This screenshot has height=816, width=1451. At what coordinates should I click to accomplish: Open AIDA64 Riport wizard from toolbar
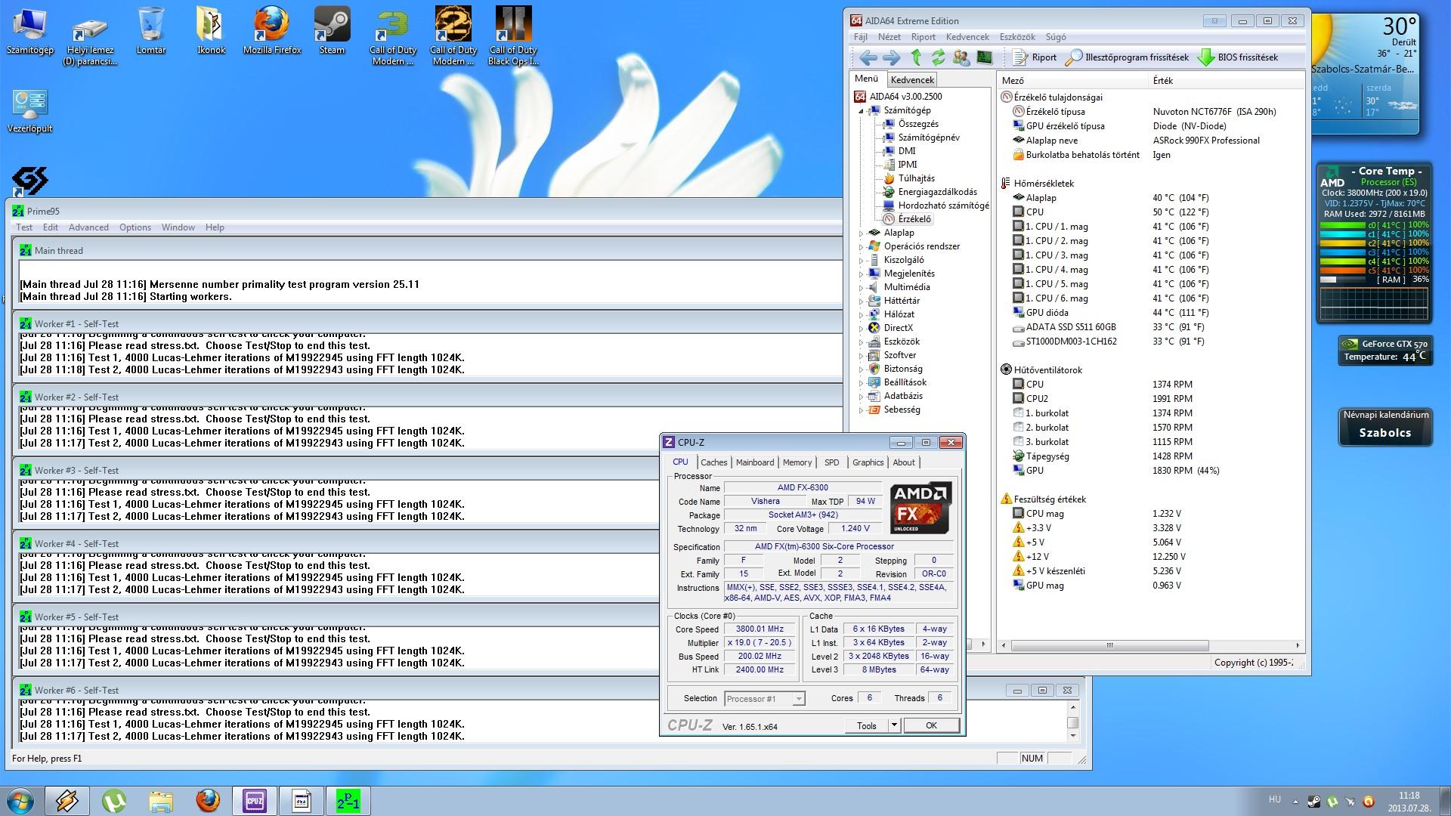pos(1035,57)
